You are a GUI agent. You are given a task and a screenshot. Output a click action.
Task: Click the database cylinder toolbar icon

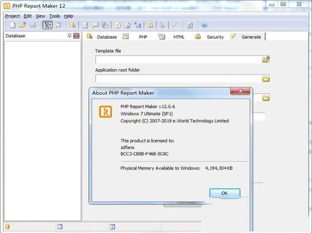tap(73, 25)
